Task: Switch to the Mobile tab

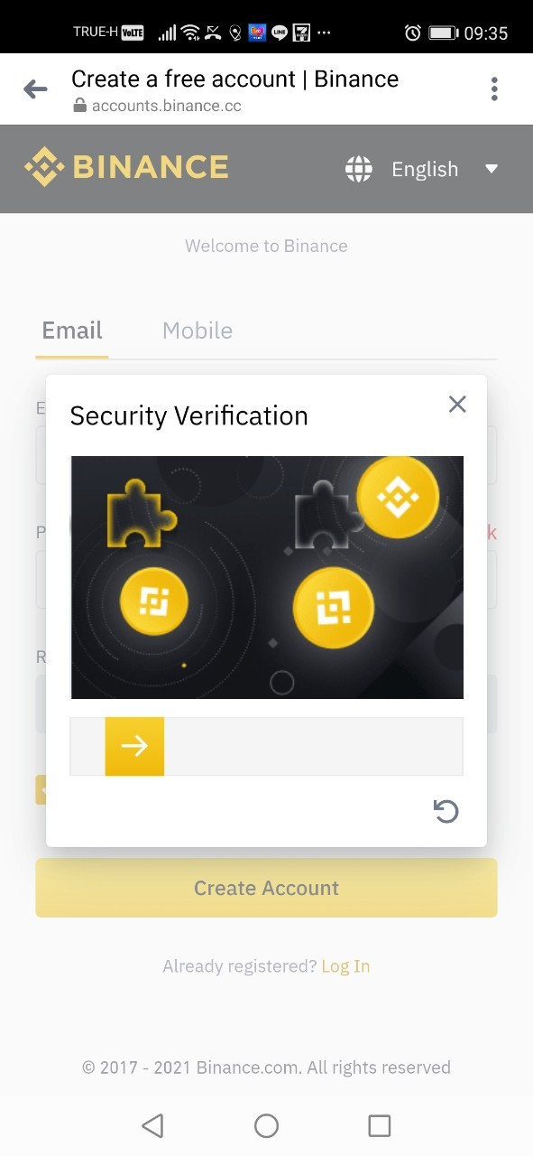Action: (x=198, y=331)
